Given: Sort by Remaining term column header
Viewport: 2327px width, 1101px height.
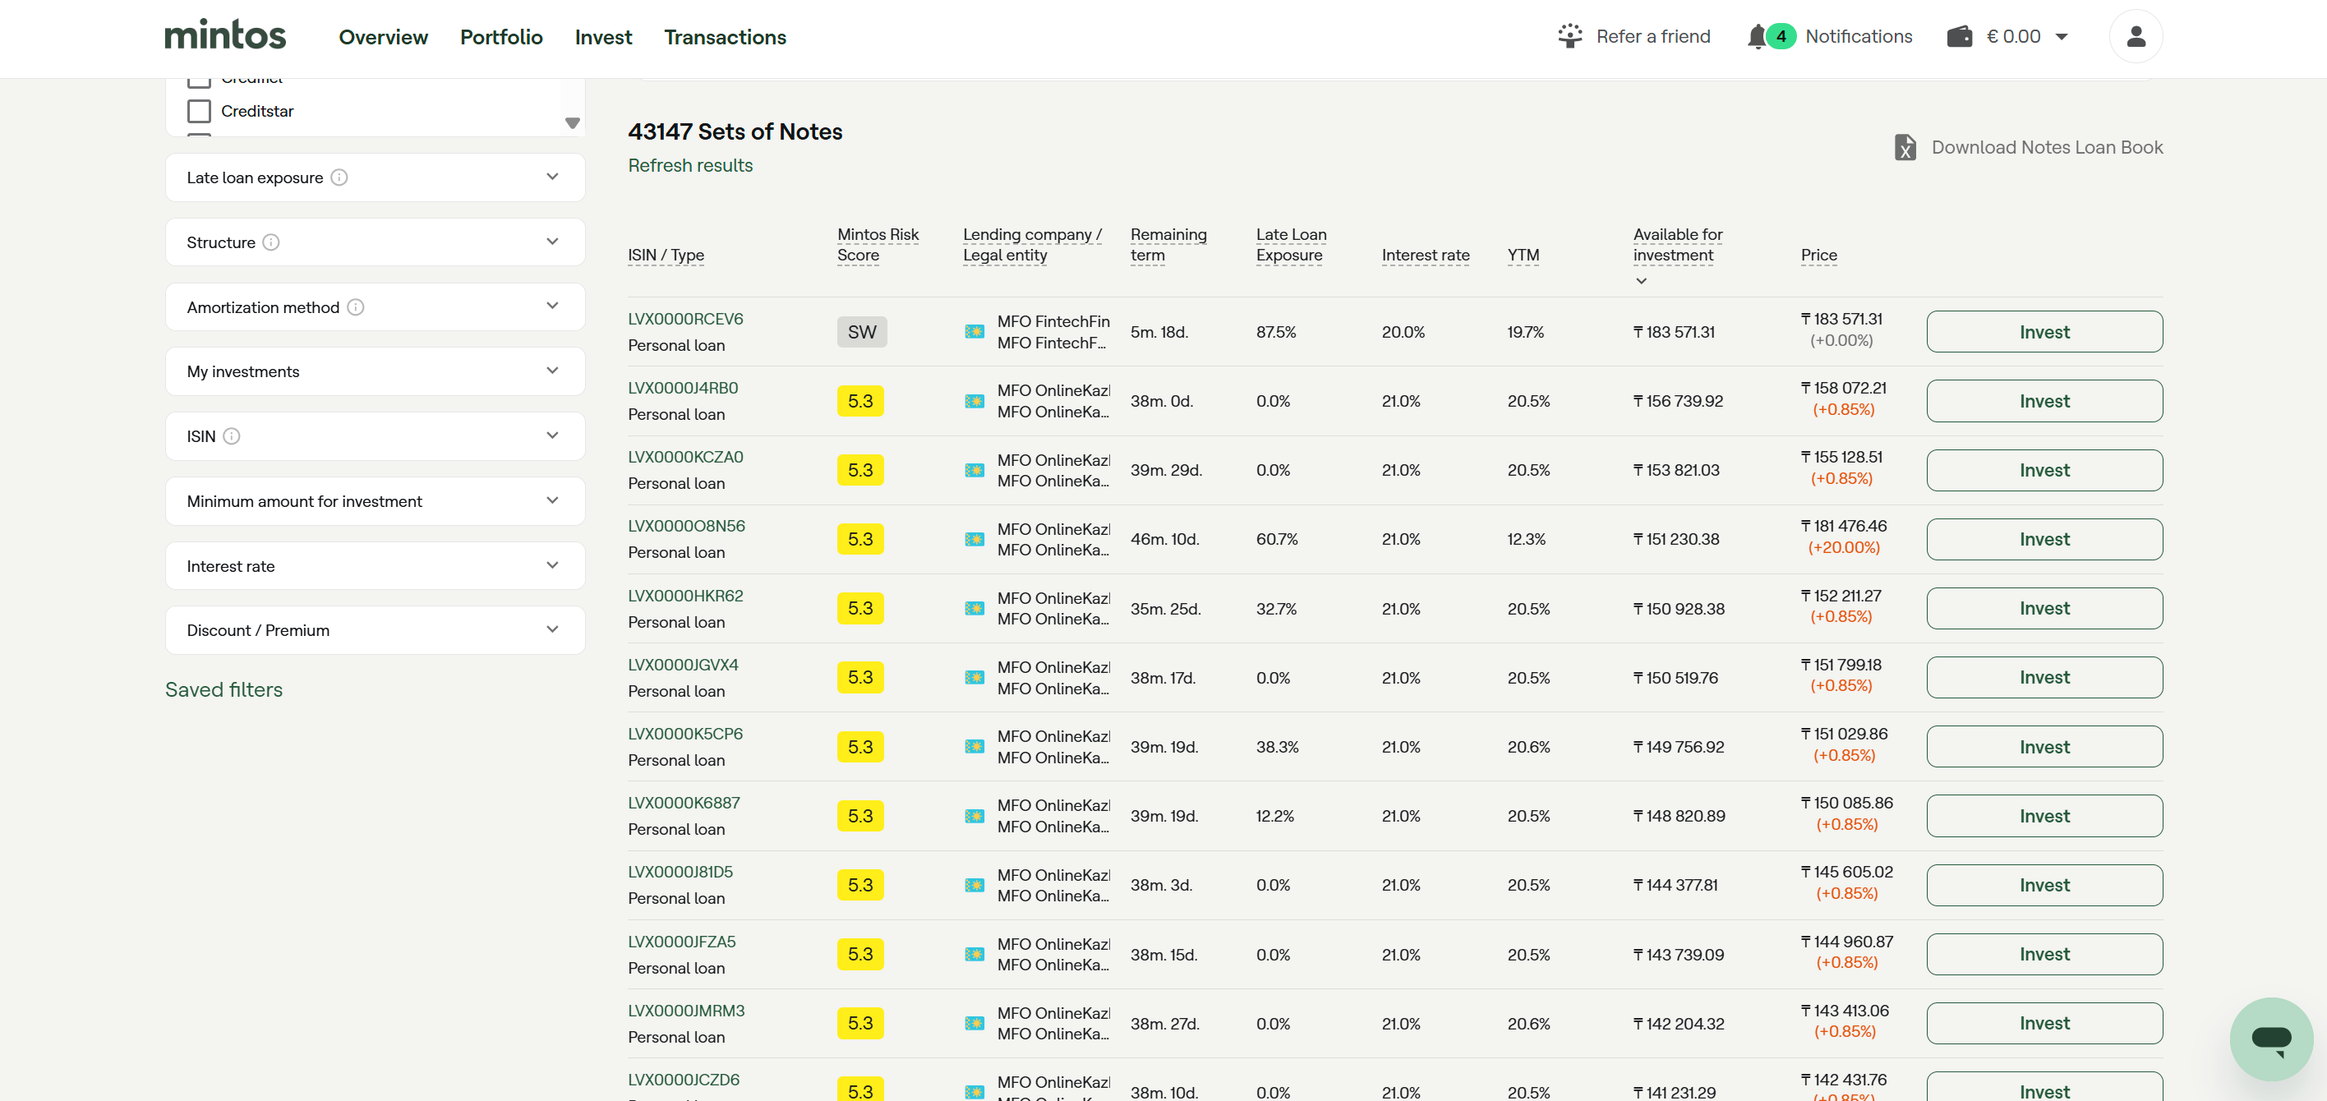Looking at the screenshot, I should [1168, 245].
